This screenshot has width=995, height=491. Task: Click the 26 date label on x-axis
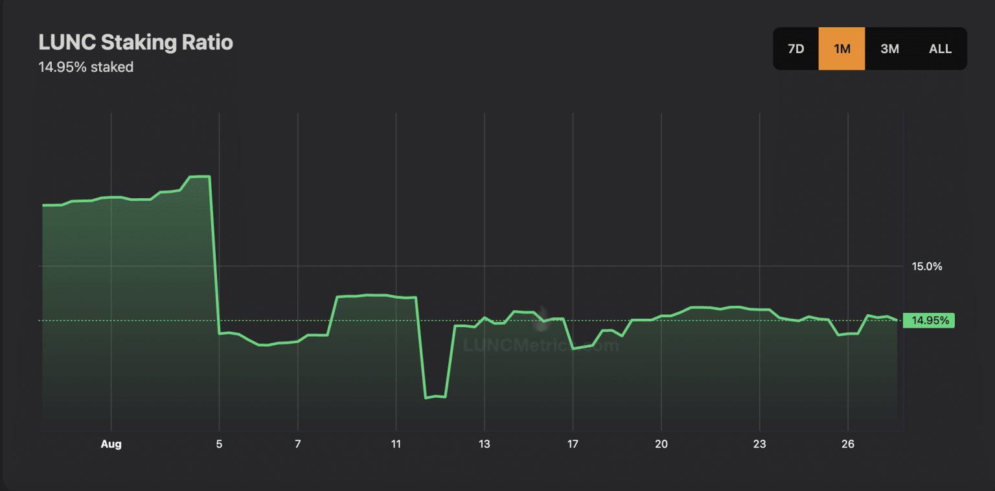click(848, 444)
